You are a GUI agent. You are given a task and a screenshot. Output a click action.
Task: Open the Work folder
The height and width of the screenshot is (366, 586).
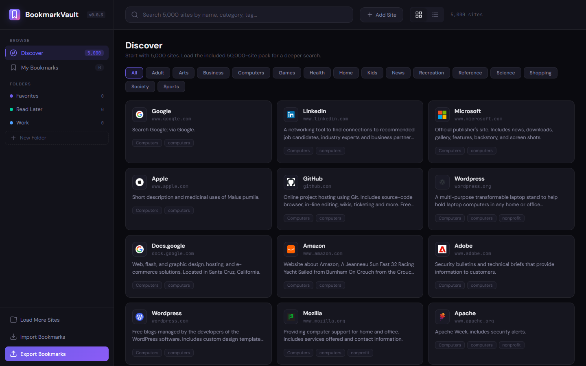coord(57,123)
